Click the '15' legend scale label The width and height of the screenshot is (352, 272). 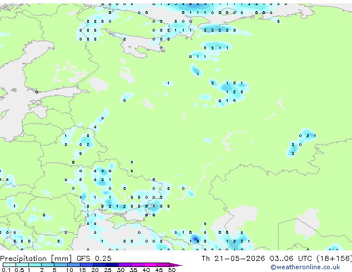tap(82, 270)
